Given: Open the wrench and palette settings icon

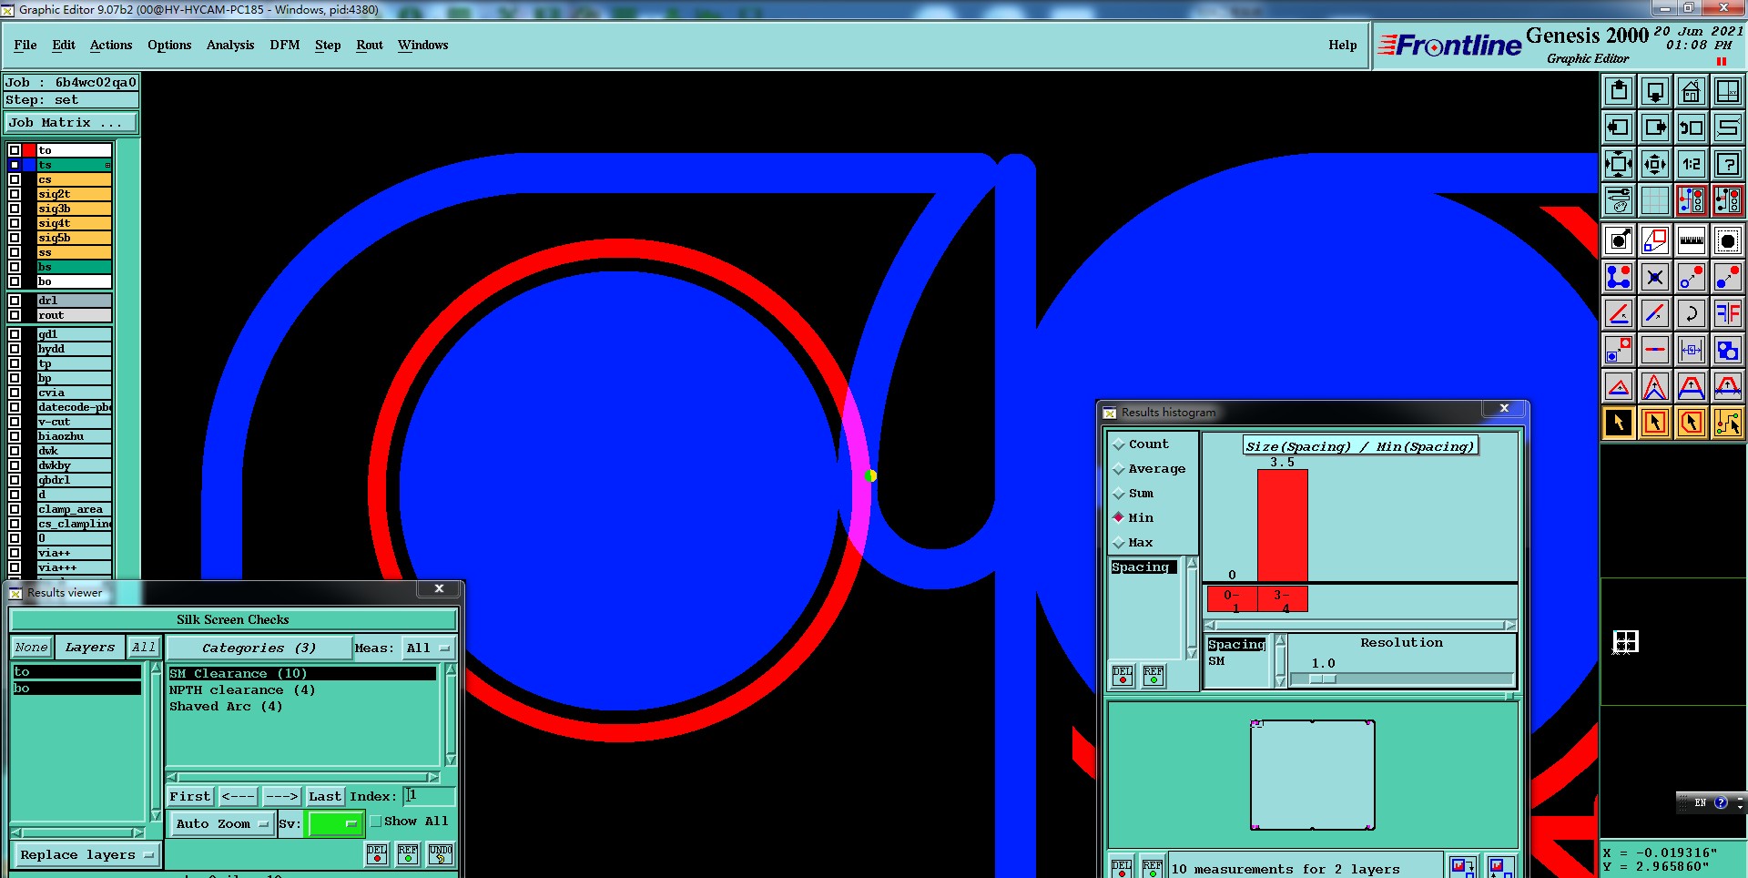Looking at the screenshot, I should click(1619, 199).
